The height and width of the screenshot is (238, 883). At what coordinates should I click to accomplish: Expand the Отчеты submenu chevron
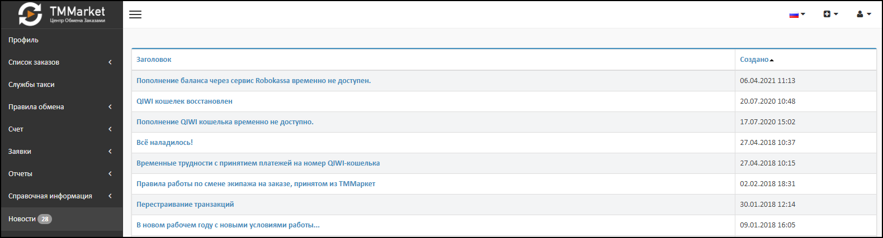[110, 174]
